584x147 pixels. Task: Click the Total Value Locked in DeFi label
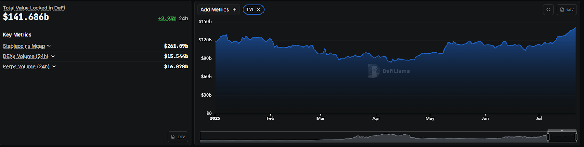pyautogui.click(x=34, y=8)
